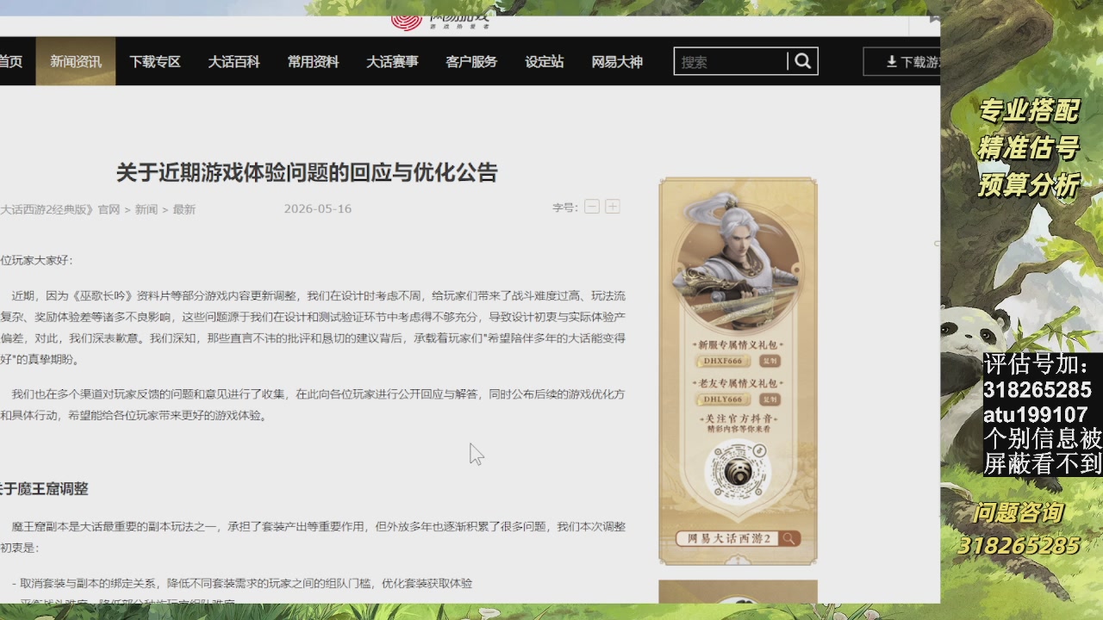The height and width of the screenshot is (620, 1103).
Task: Click the 新服专属情义礼包 label
Action: coord(738,344)
